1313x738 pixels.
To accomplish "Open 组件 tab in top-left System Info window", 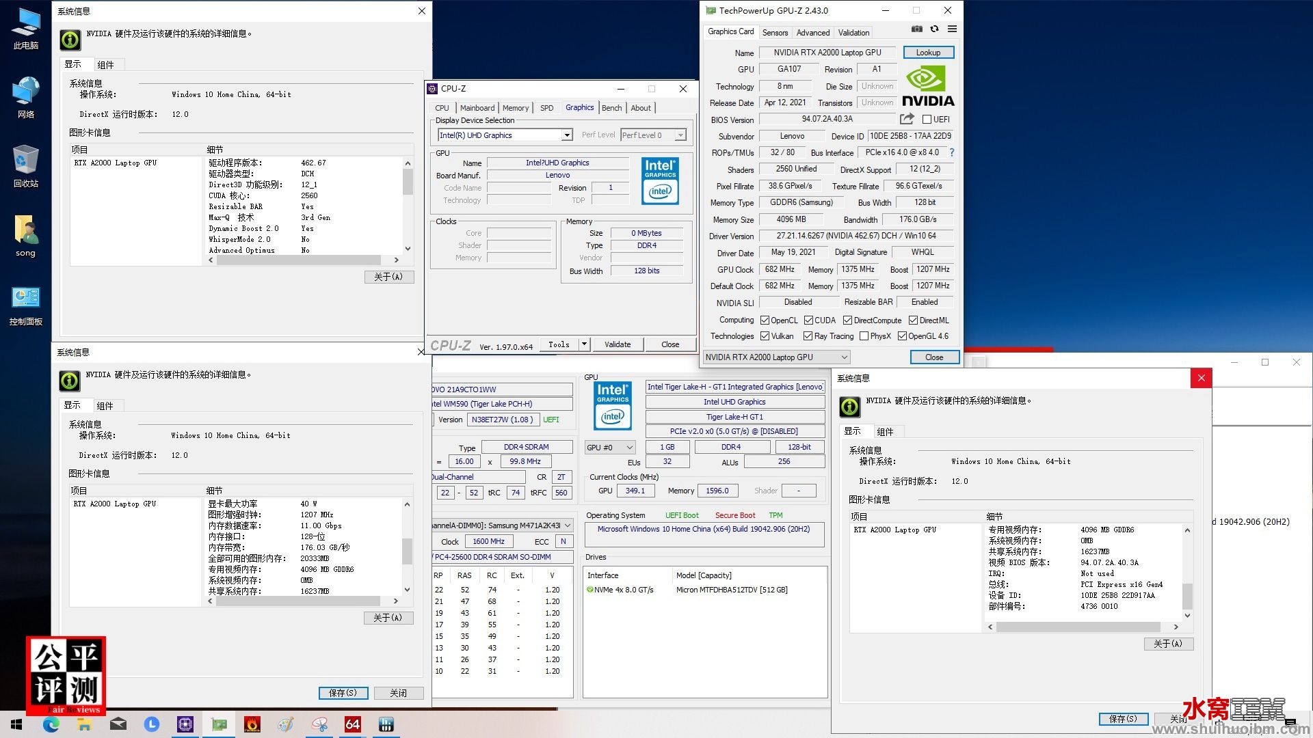I will click(105, 65).
